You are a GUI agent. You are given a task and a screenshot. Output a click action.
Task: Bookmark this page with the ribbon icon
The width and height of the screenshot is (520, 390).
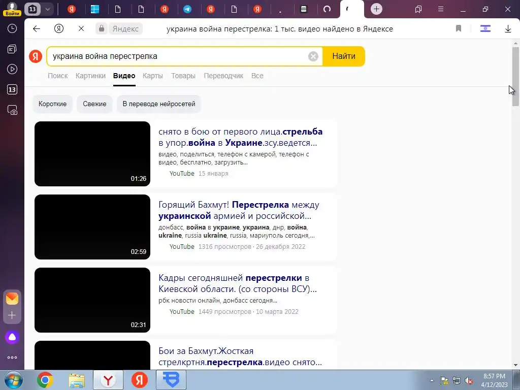[x=459, y=28]
